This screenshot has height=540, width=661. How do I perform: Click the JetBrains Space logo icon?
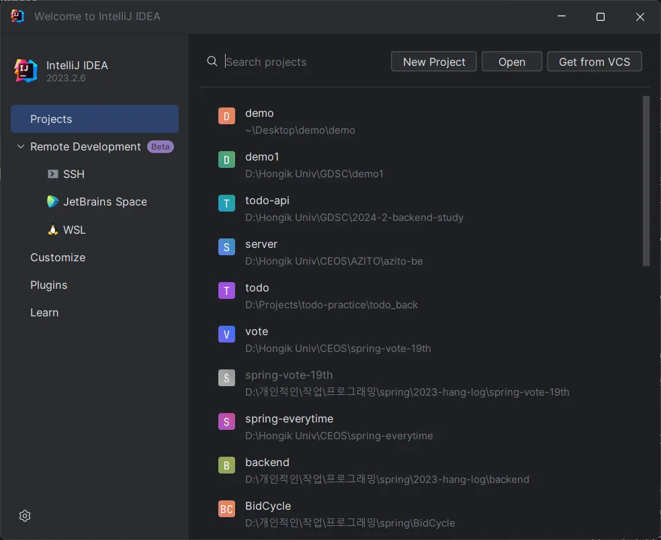click(x=52, y=201)
